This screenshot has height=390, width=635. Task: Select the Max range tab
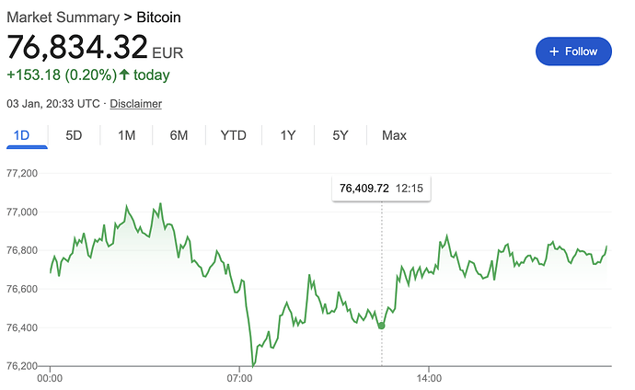point(394,135)
